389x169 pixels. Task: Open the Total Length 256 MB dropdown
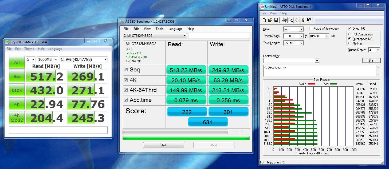coord(301,43)
